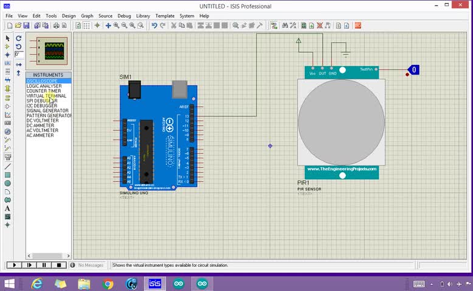Click the Cut scissors icon

(173, 25)
